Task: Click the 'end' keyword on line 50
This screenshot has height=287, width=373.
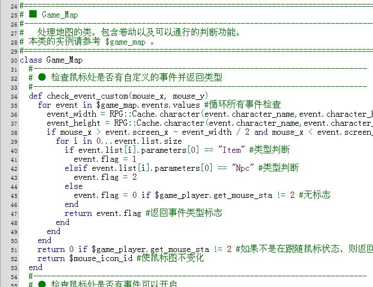Action: pos(45,240)
